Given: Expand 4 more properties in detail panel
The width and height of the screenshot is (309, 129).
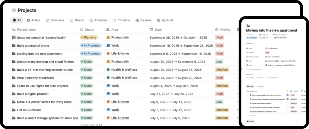Looking at the screenshot, I should [x=254, y=69].
